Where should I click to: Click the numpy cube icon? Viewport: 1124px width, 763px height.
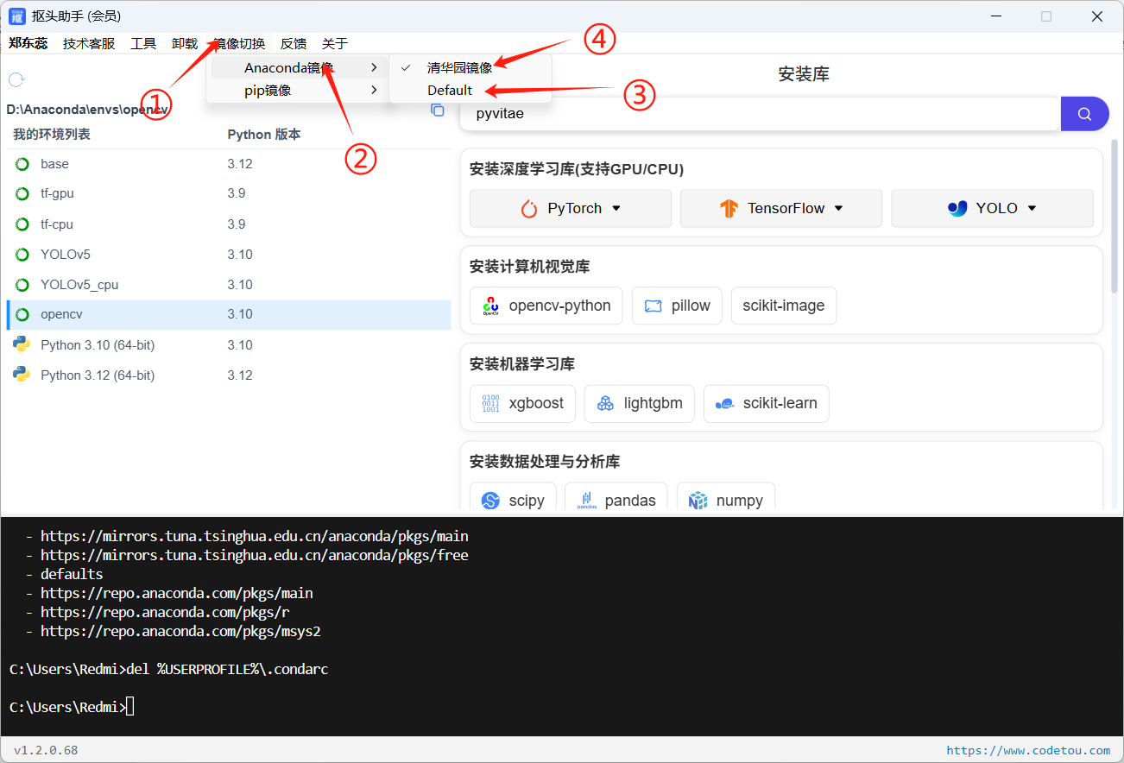click(x=698, y=501)
